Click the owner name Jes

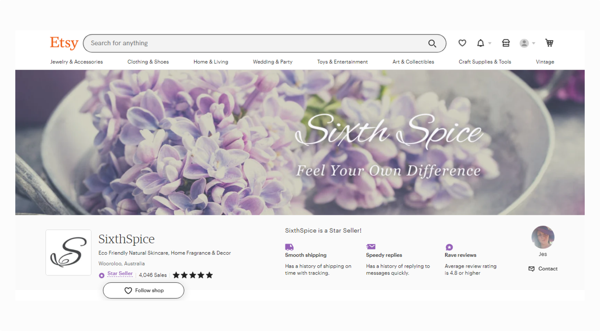(x=543, y=254)
